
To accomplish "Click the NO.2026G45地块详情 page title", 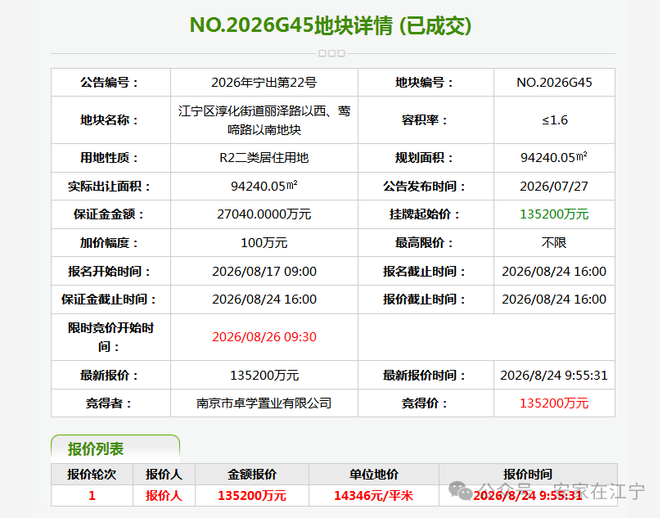I will click(x=331, y=25).
